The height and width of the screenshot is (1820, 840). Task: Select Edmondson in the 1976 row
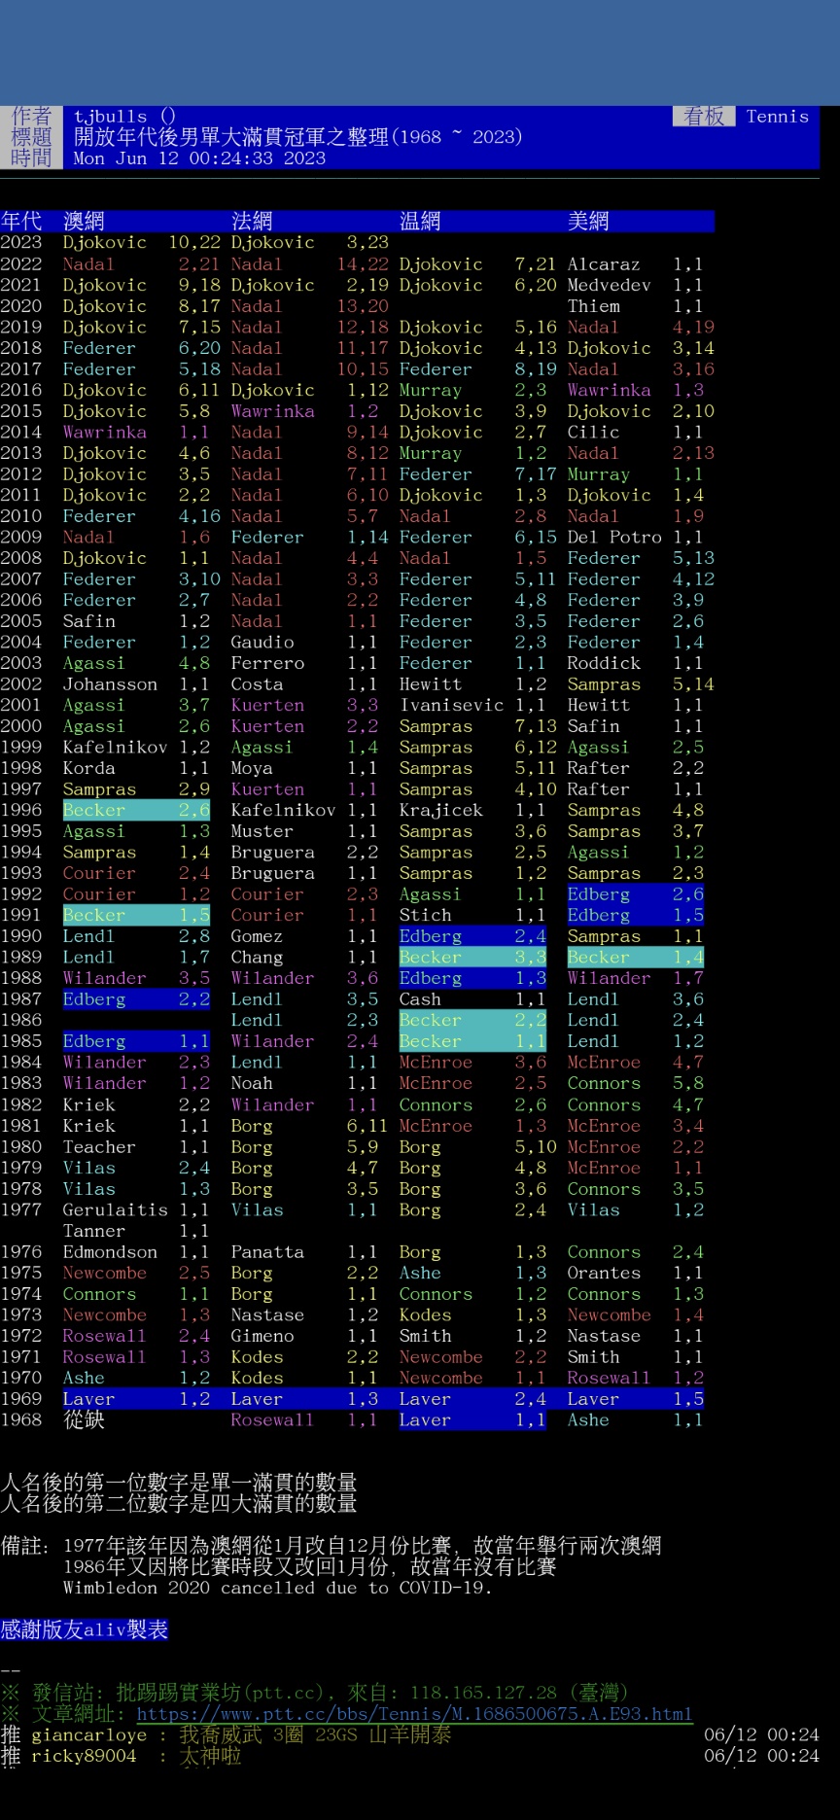click(110, 1251)
